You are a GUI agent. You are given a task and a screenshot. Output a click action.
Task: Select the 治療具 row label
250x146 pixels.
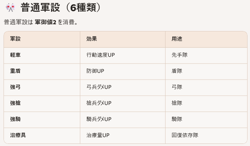pyautogui.click(x=18, y=135)
